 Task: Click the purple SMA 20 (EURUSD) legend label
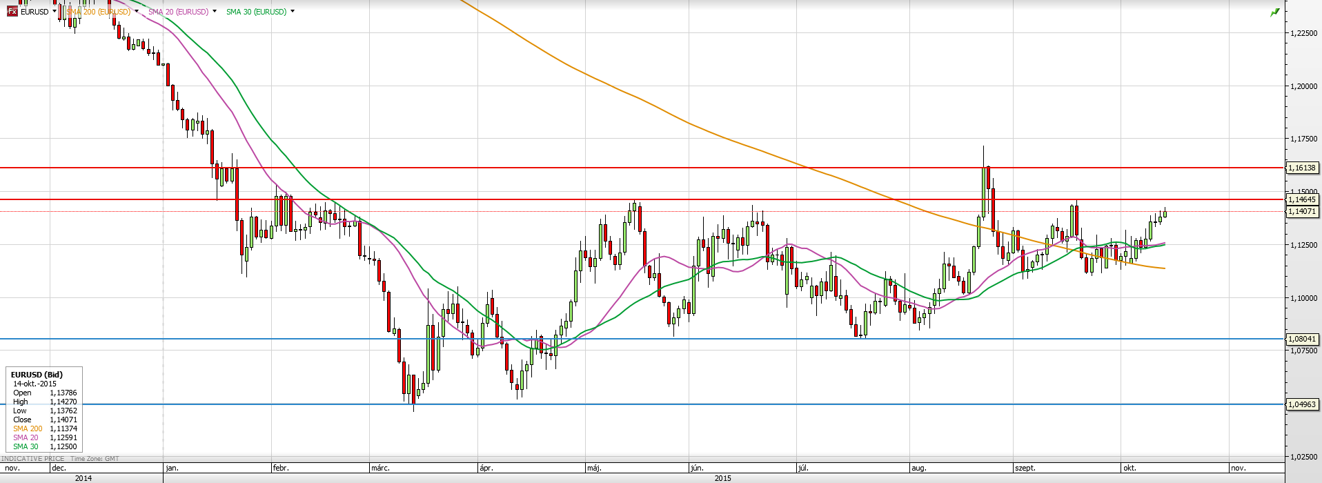point(178,12)
